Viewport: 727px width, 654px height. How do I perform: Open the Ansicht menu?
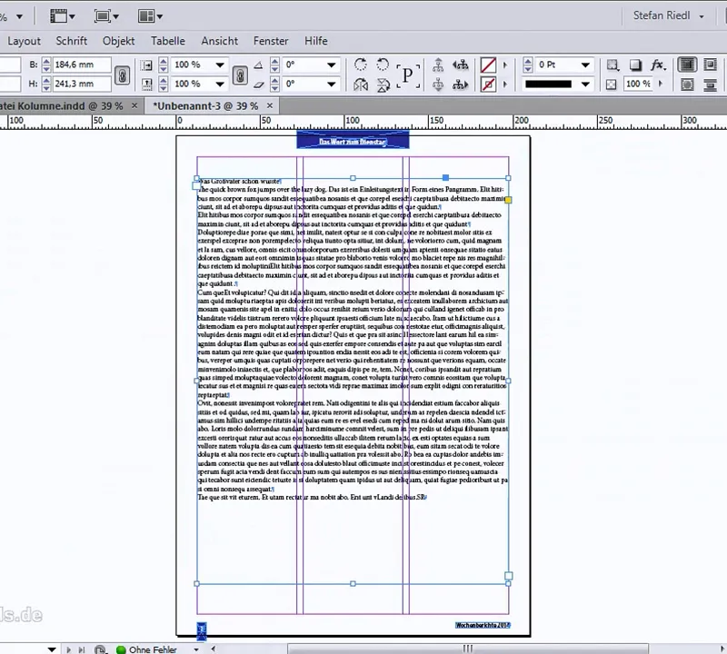coord(219,41)
